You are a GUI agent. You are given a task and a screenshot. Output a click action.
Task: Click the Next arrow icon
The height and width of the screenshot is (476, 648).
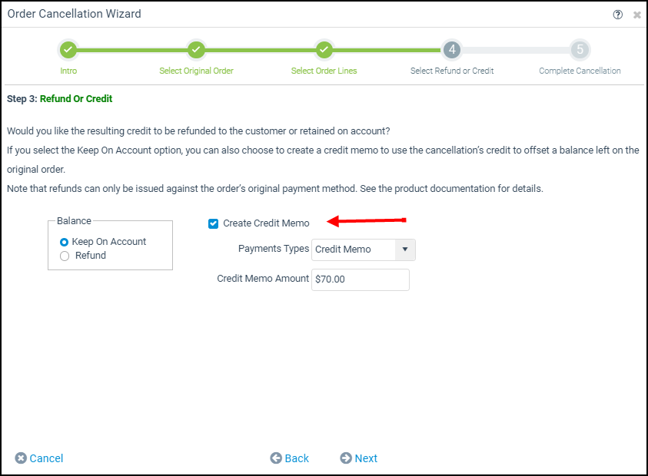click(346, 458)
